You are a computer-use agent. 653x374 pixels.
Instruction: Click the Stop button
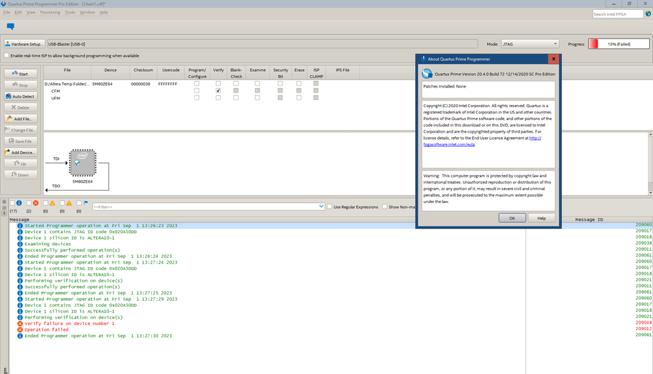(21, 85)
